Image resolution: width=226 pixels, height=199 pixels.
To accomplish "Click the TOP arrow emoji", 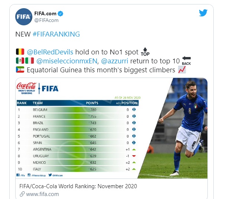I will pyautogui.click(x=145, y=52).
